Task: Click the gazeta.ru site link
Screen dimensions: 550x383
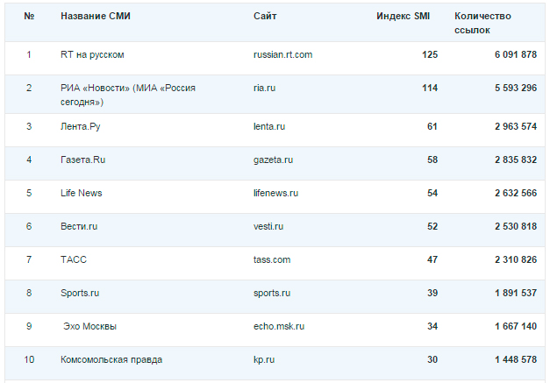Action: 273,160
